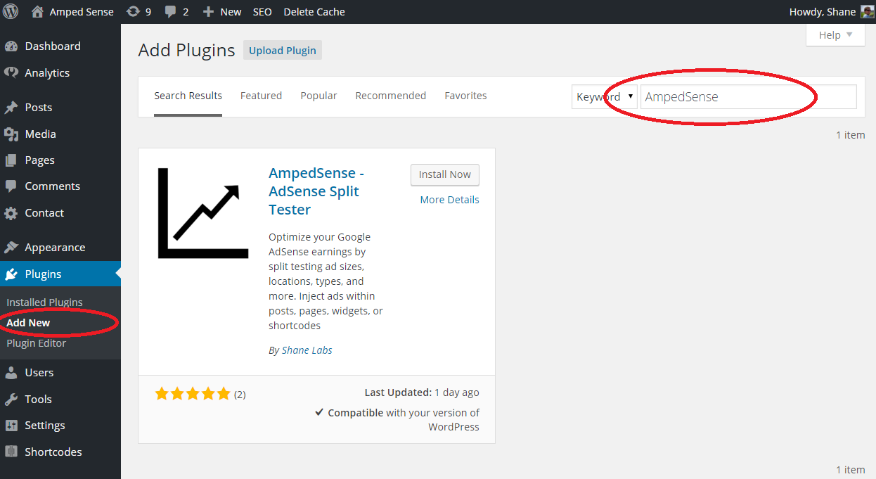Go to Posts in the sidebar
Image resolution: width=876 pixels, height=479 pixels.
point(39,108)
